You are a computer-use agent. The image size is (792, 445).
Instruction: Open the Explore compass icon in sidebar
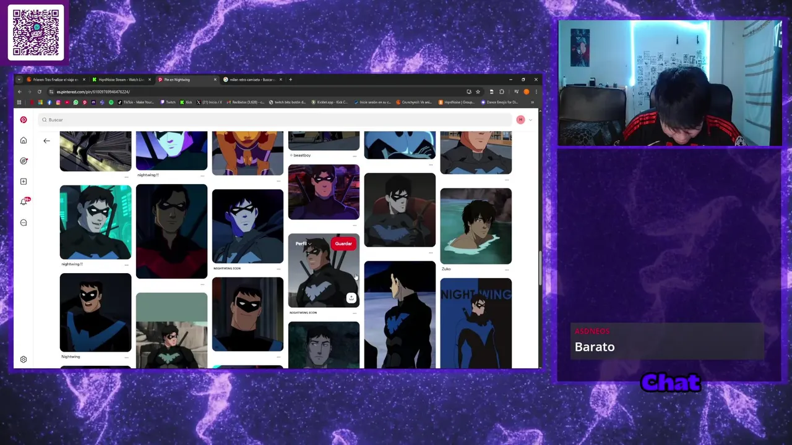pos(24,161)
